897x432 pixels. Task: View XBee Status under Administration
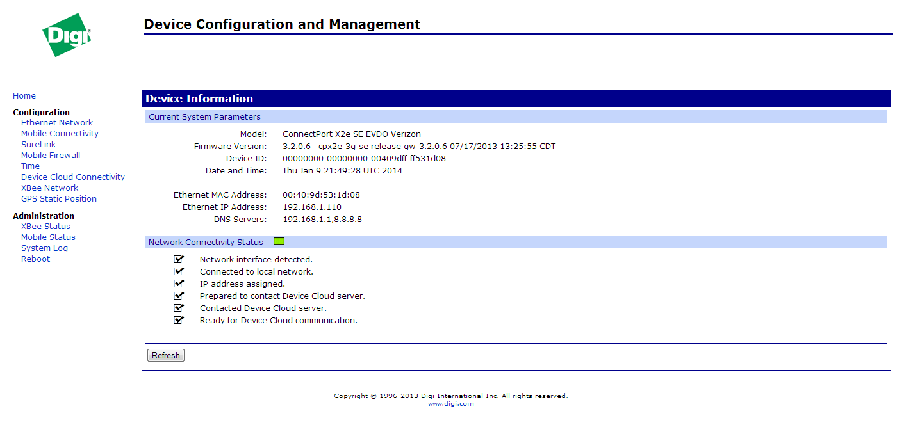click(45, 227)
